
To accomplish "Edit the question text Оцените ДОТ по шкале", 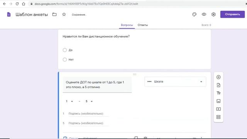I will tap(97, 85).
